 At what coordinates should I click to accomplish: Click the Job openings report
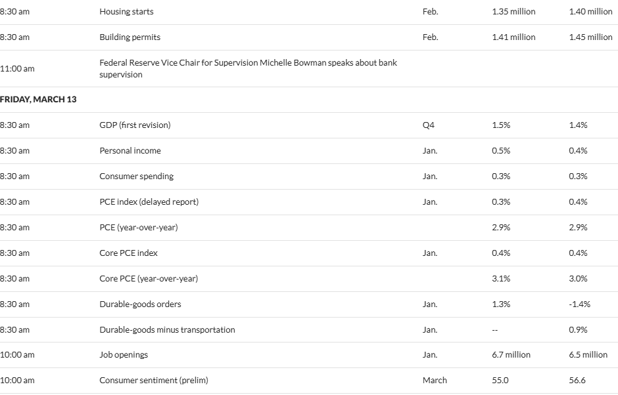coord(124,355)
